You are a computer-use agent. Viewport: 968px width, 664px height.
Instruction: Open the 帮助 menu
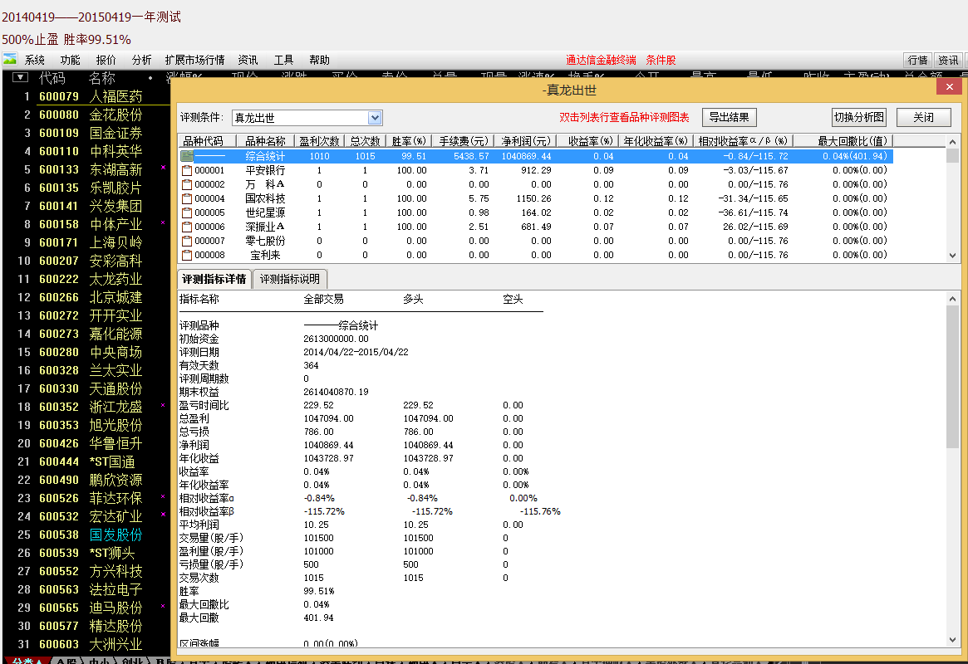point(319,60)
